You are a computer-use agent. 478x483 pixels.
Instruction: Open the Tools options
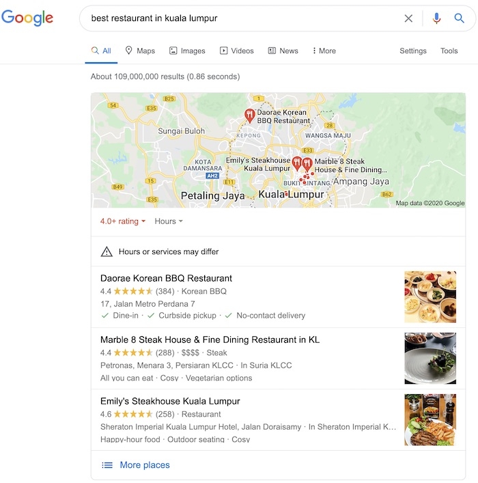(449, 51)
